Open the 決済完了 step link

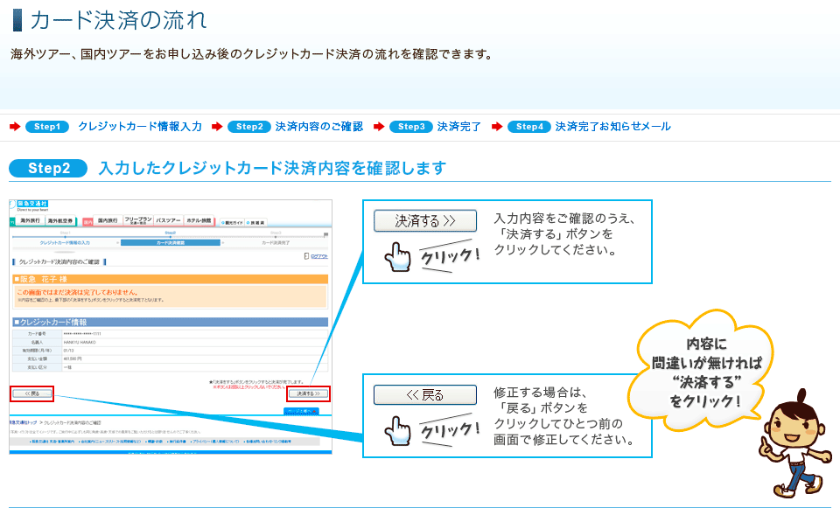click(459, 126)
